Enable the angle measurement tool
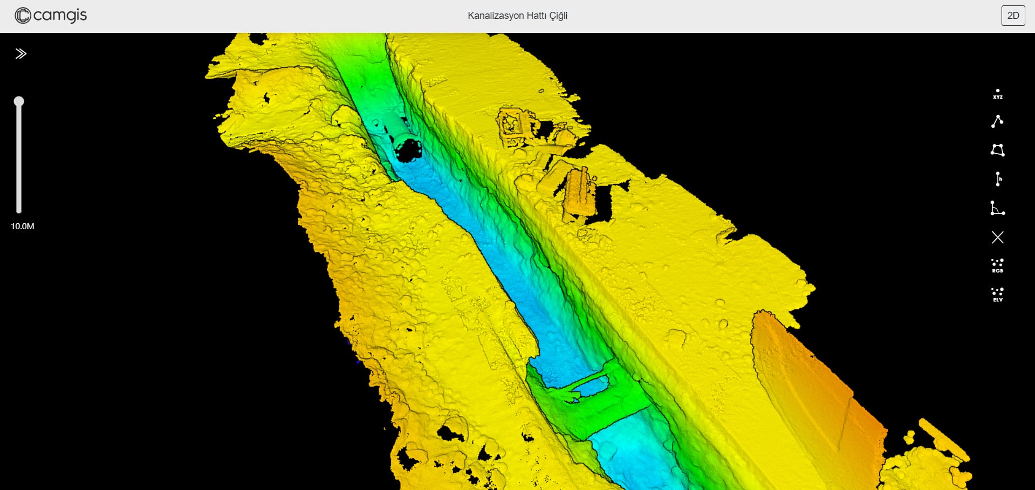Screen dimensions: 1035x490 coord(997,208)
